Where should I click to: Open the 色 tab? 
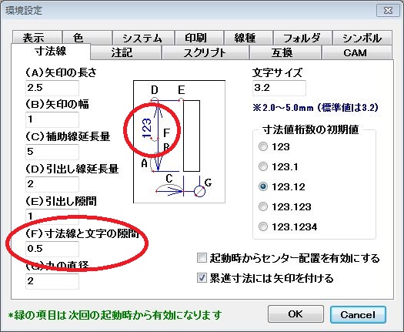pos(87,38)
